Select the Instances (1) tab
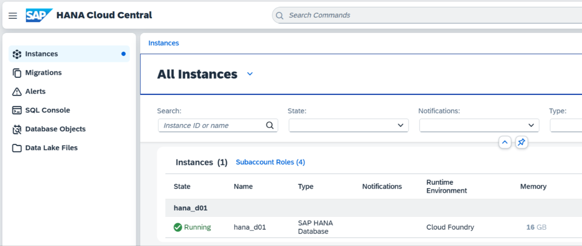The width and height of the screenshot is (582, 246). coord(202,163)
